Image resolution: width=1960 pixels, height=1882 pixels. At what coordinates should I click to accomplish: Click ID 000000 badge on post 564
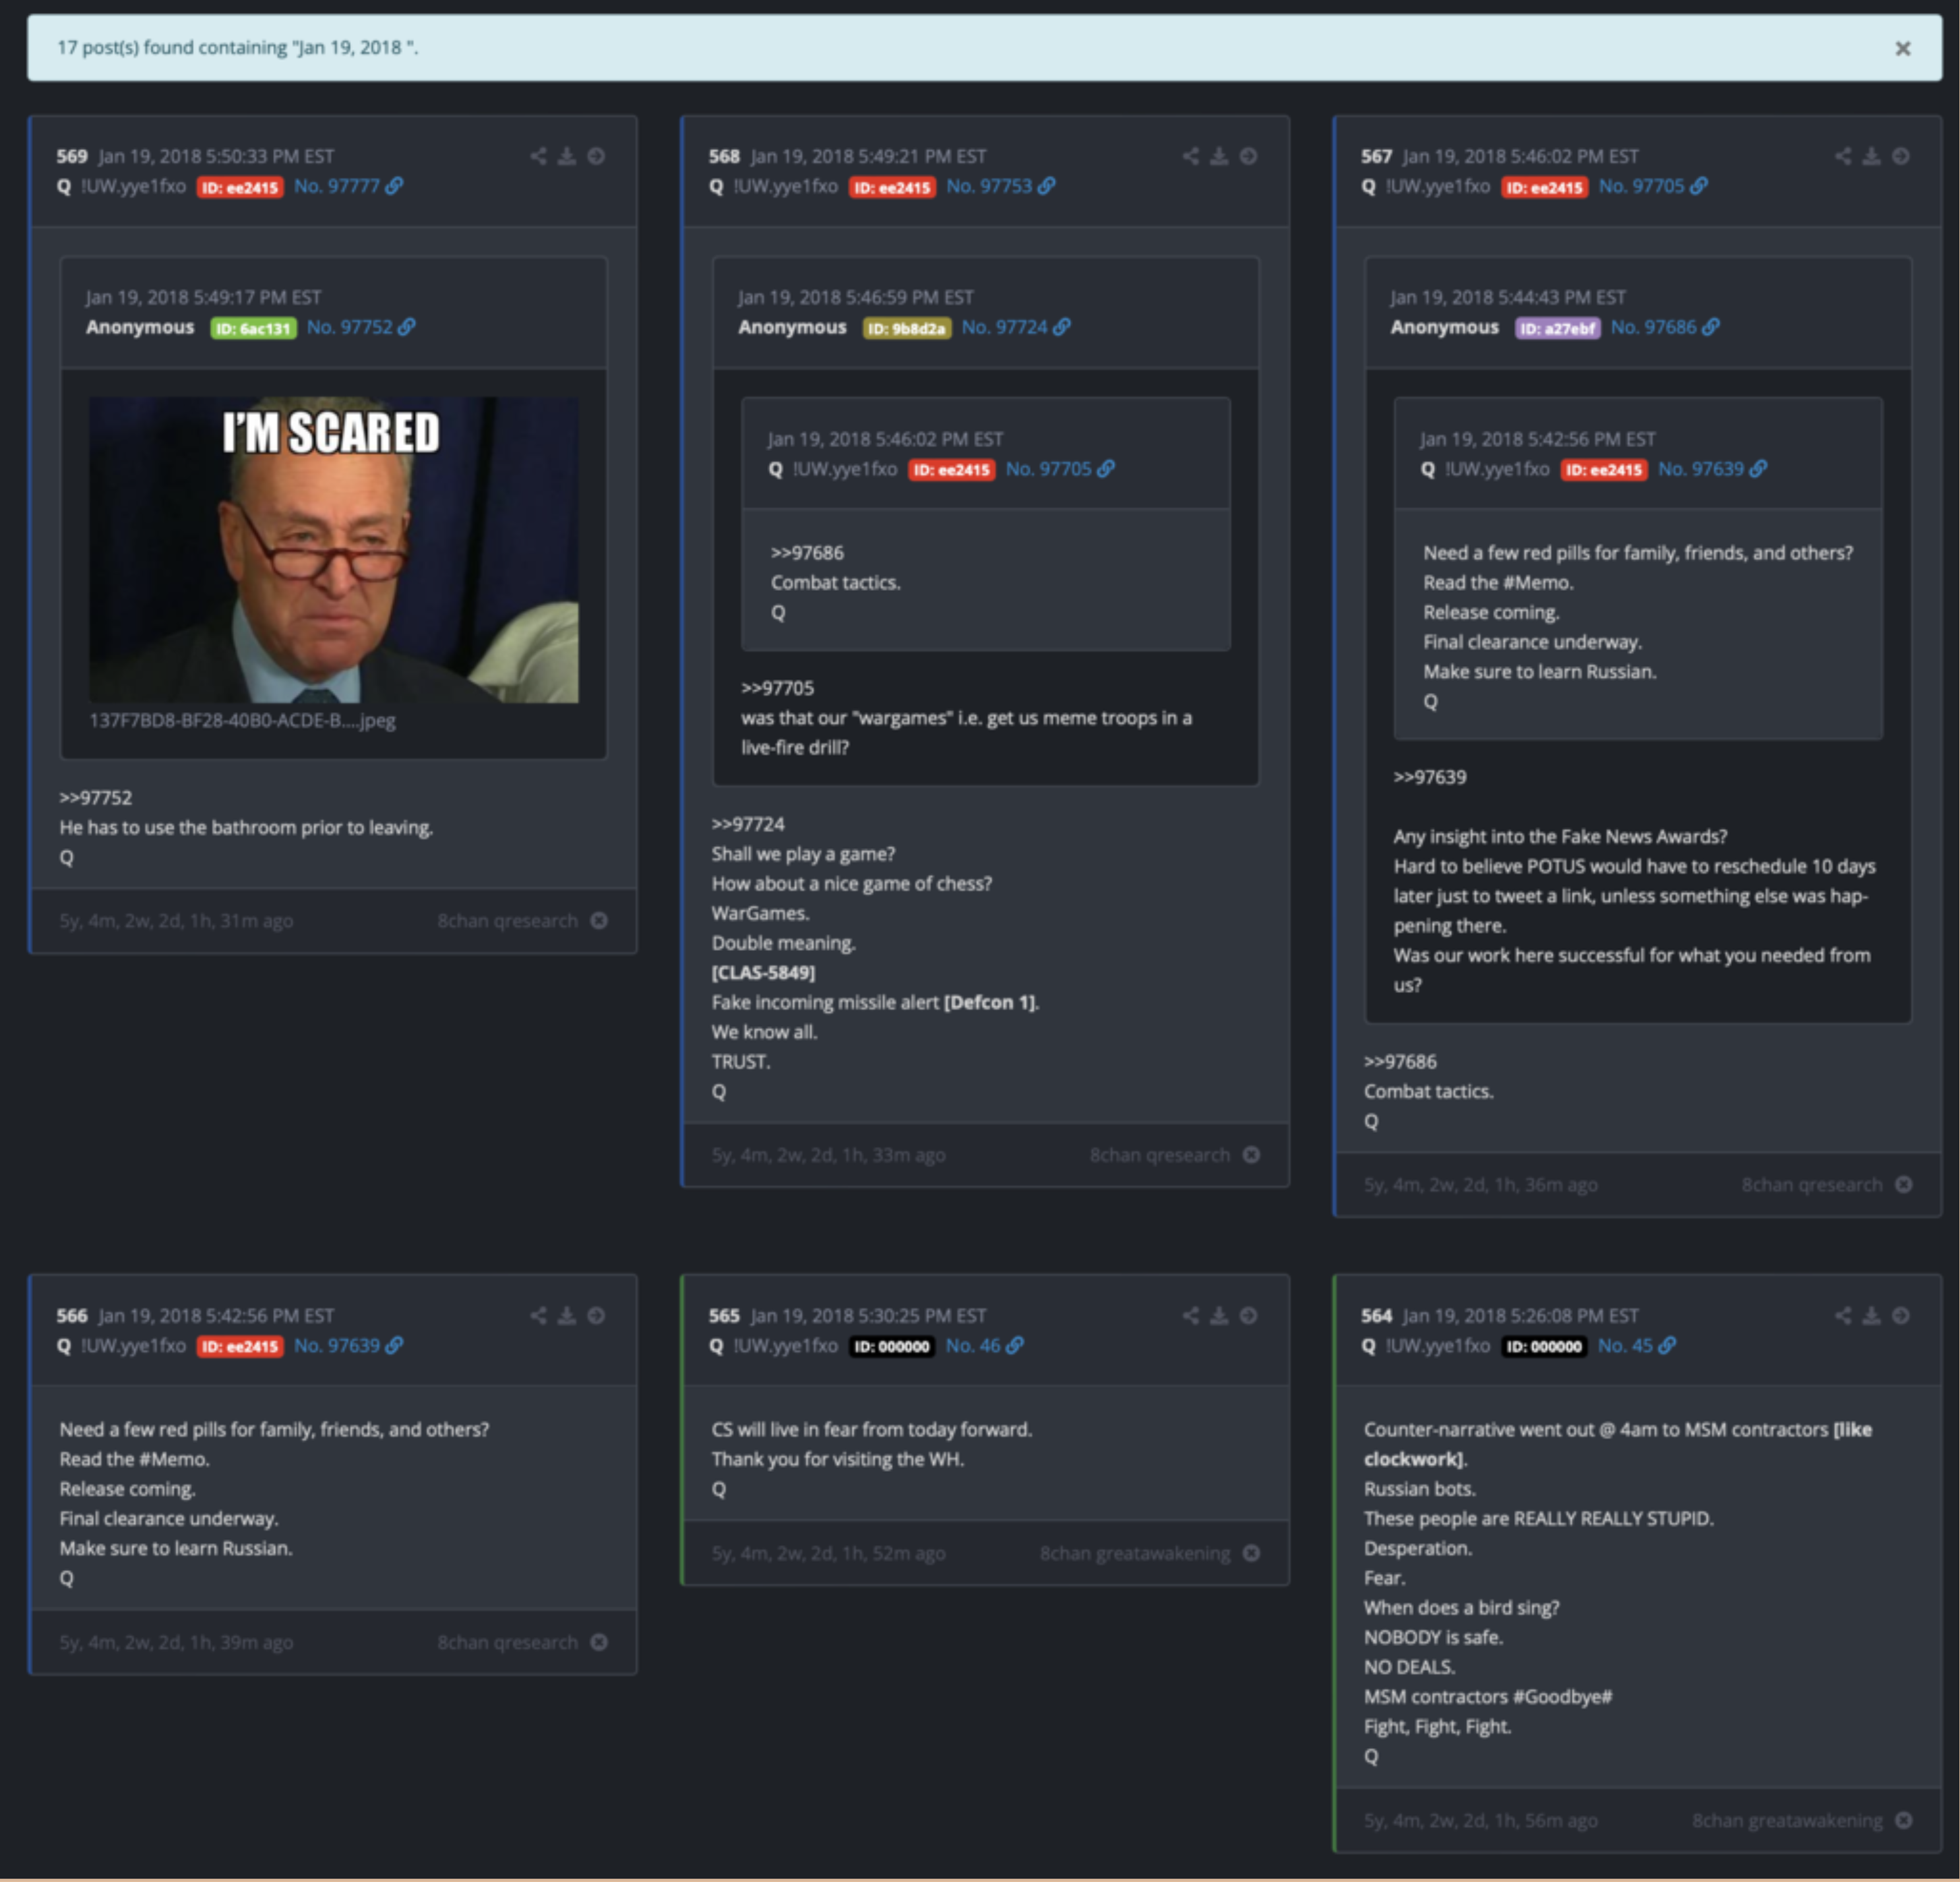coord(1544,1346)
